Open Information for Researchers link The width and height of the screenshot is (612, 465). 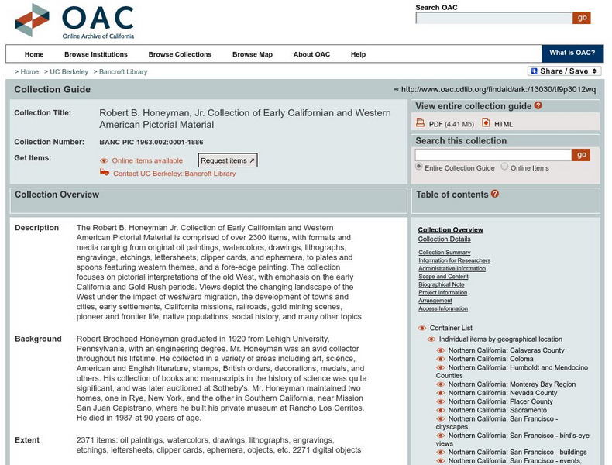tap(454, 260)
